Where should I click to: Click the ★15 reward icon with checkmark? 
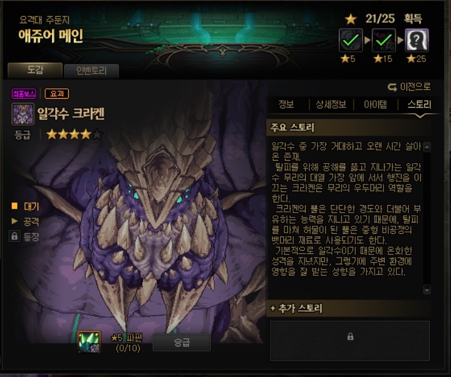[x=384, y=40]
